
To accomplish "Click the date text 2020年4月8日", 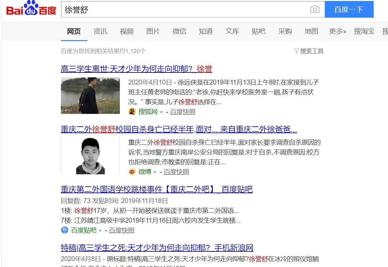I will coord(81,259).
